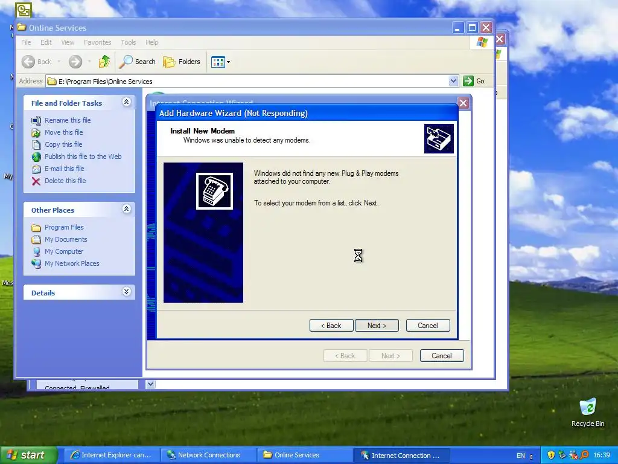Click the red X Delete icon
Viewport: 618px width, 464px height.
[x=36, y=181]
